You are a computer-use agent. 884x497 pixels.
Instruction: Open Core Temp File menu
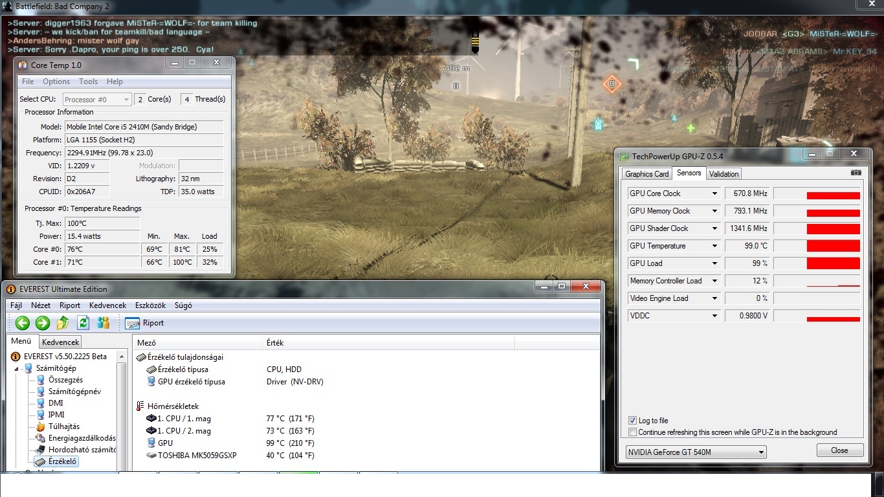[x=28, y=82]
